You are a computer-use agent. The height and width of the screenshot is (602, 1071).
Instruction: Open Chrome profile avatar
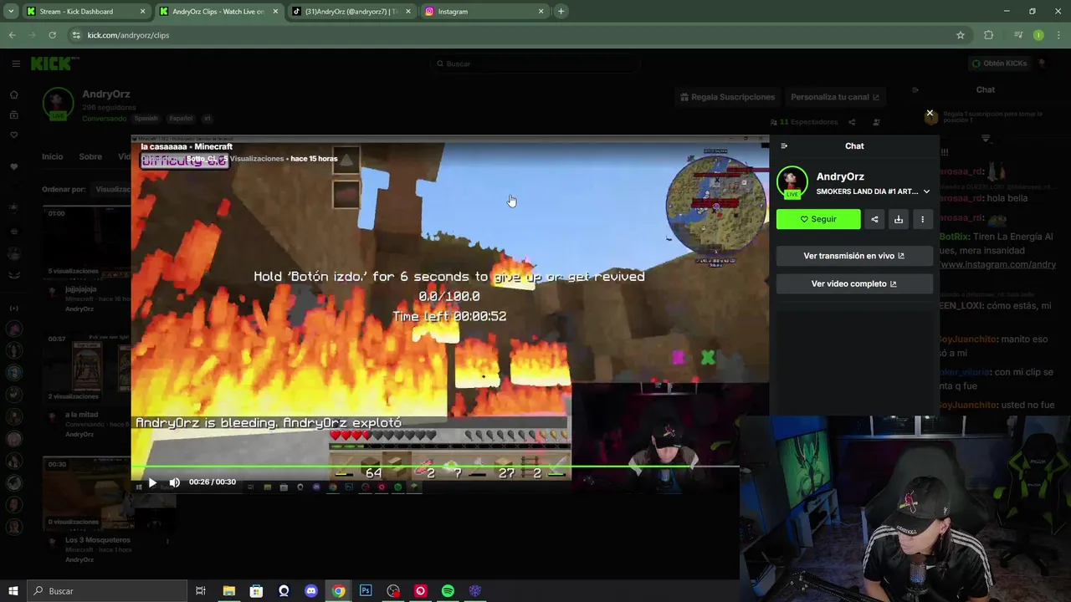coord(1038,35)
